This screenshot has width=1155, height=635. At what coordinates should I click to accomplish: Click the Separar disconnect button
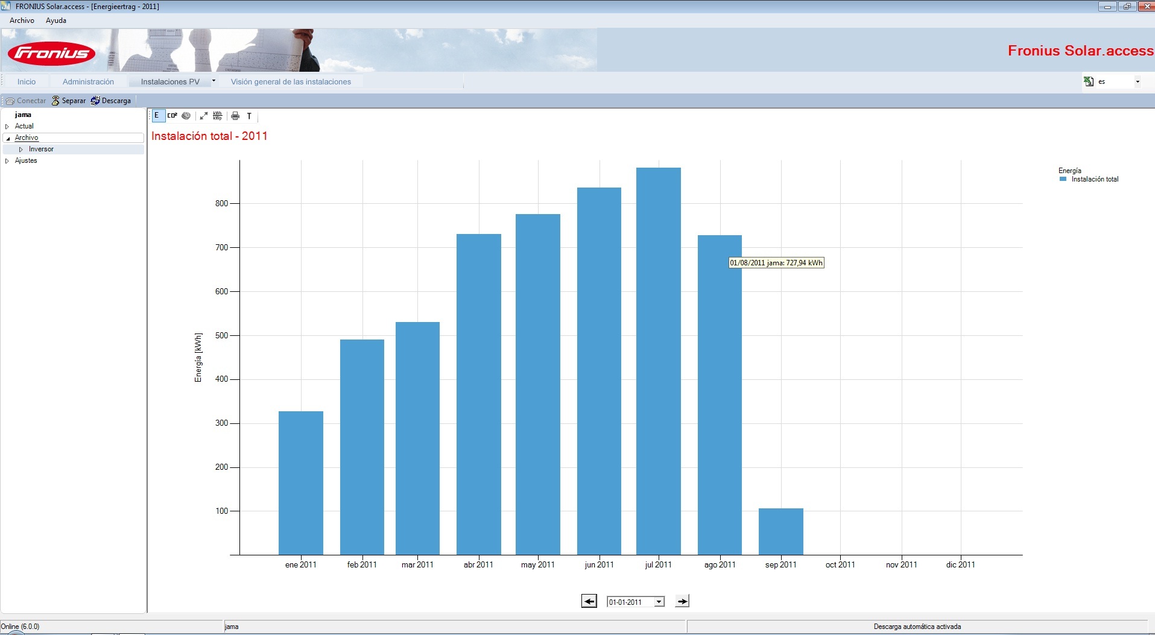coord(68,101)
